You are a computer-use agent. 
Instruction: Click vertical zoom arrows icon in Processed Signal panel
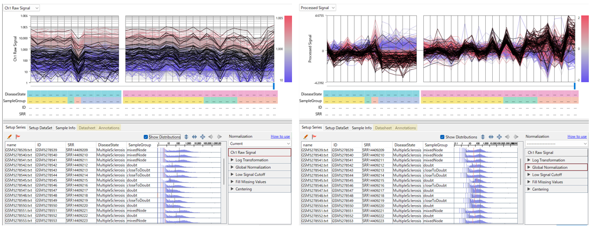[x=483, y=137]
